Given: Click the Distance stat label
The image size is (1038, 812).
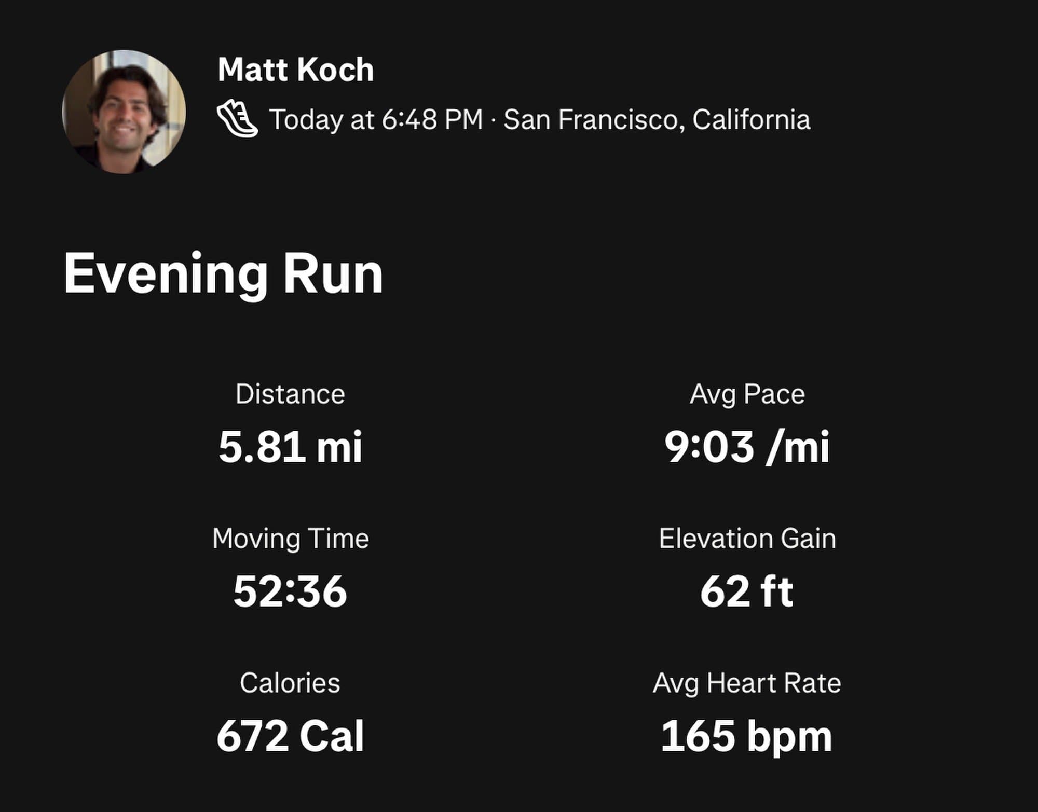Looking at the screenshot, I should pyautogui.click(x=290, y=394).
